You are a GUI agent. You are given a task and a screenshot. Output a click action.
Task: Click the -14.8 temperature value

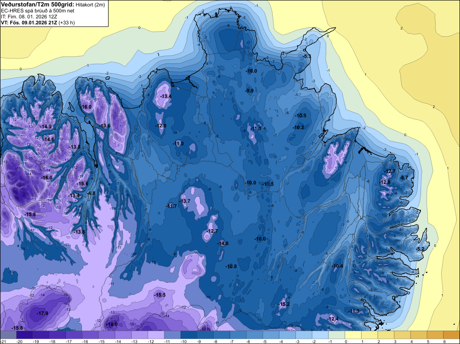[223, 243]
